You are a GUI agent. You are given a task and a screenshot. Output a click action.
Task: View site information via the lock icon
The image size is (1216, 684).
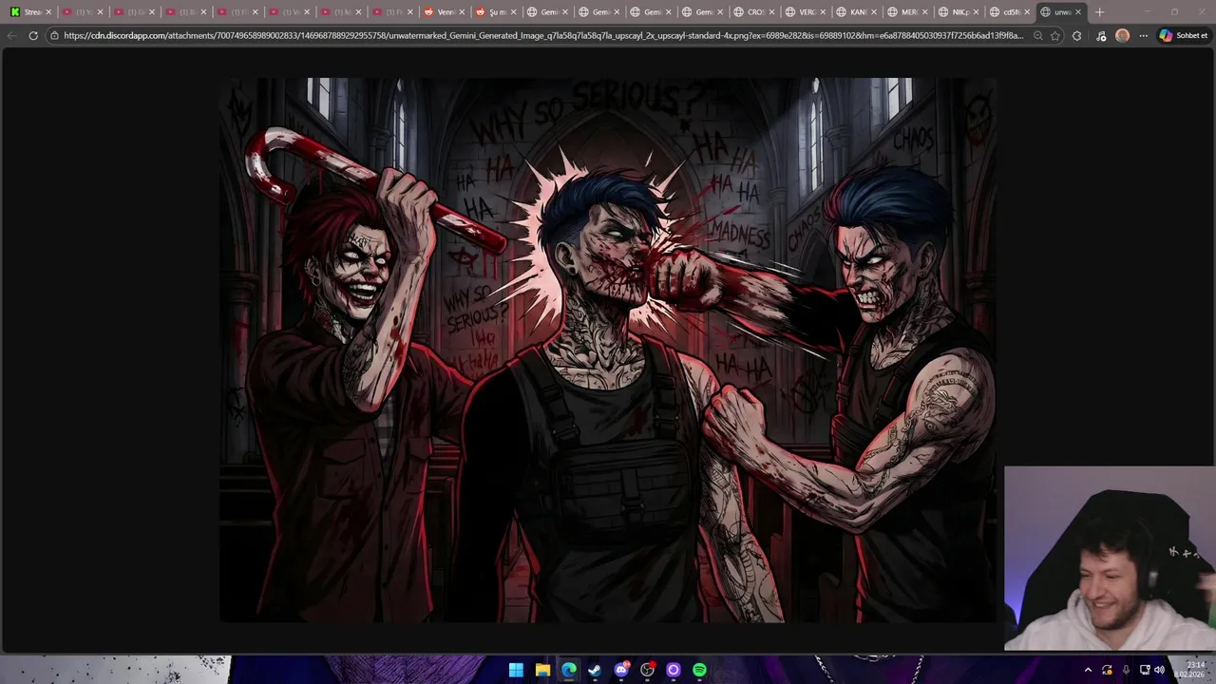[54, 35]
